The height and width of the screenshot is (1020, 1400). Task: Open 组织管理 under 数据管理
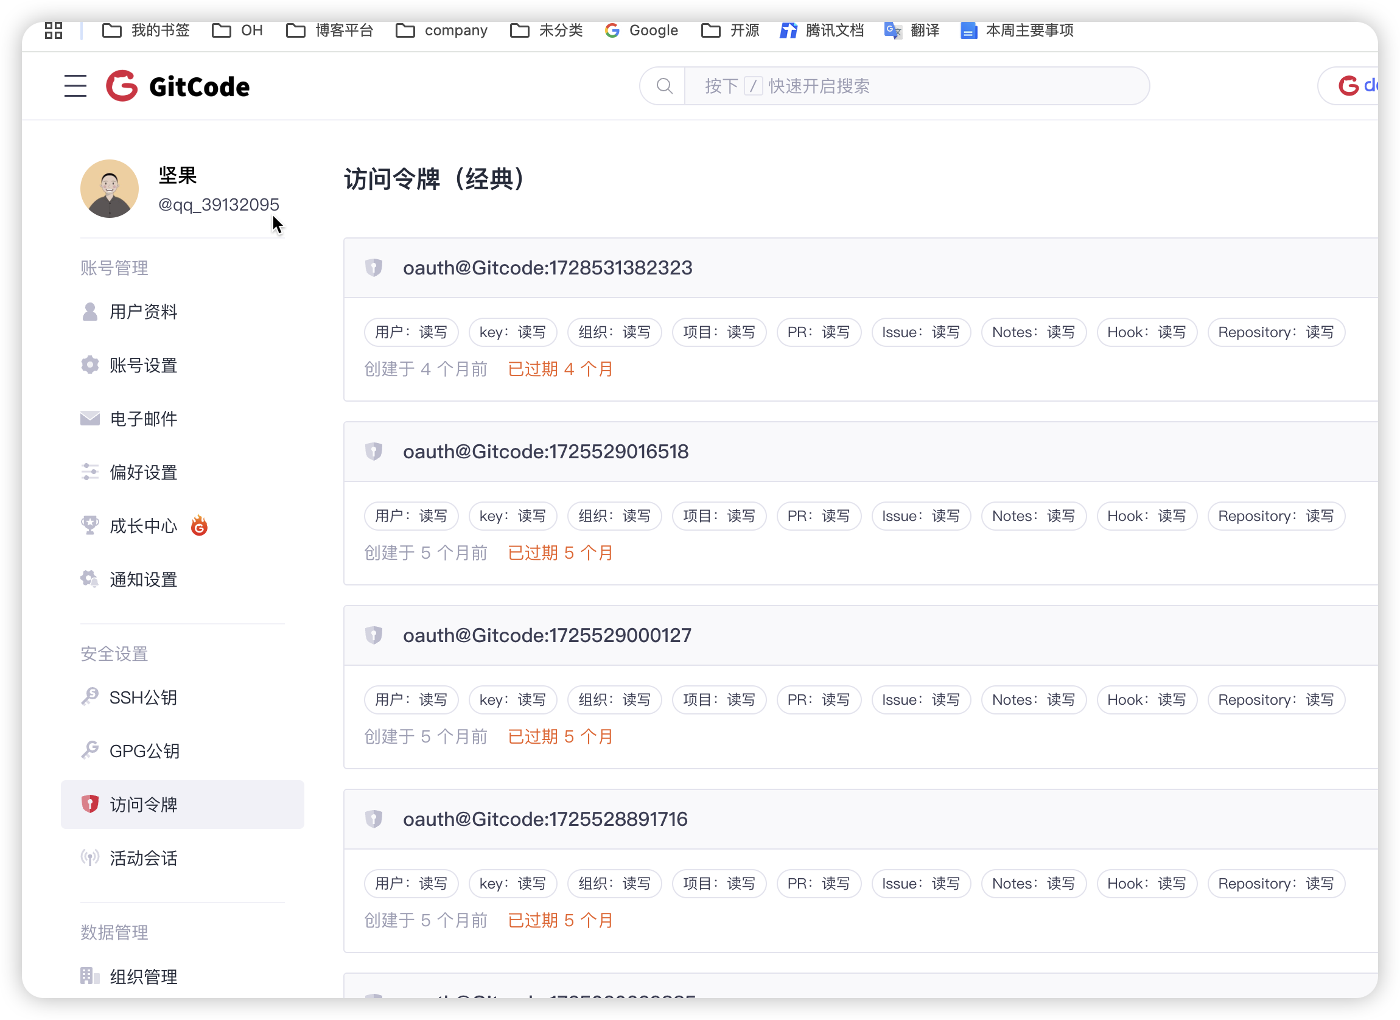(142, 976)
